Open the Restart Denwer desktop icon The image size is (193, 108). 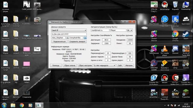tap(154, 36)
